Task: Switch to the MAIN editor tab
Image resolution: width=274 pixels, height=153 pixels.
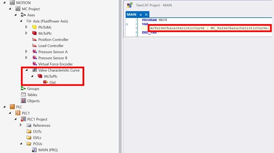Action: pyautogui.click(x=132, y=14)
